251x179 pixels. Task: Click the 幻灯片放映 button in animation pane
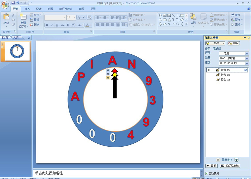tap(230, 166)
